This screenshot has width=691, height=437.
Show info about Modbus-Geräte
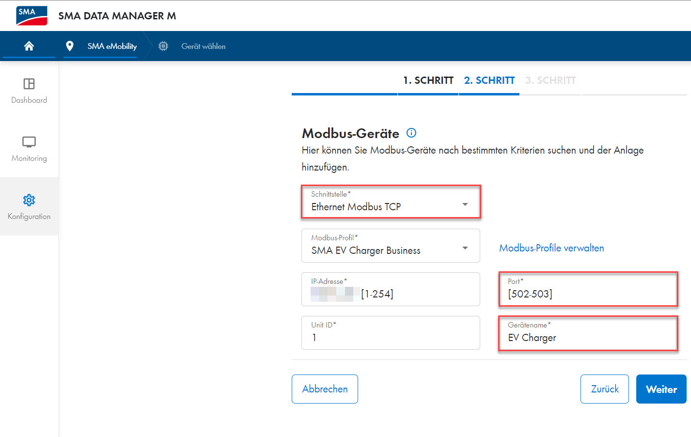click(411, 133)
